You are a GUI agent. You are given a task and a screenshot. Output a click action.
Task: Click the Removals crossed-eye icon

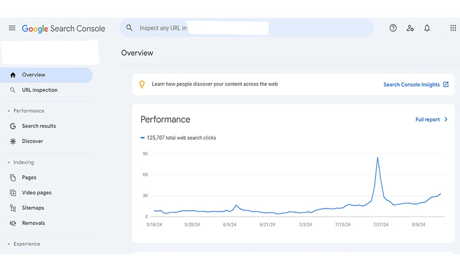(x=13, y=223)
